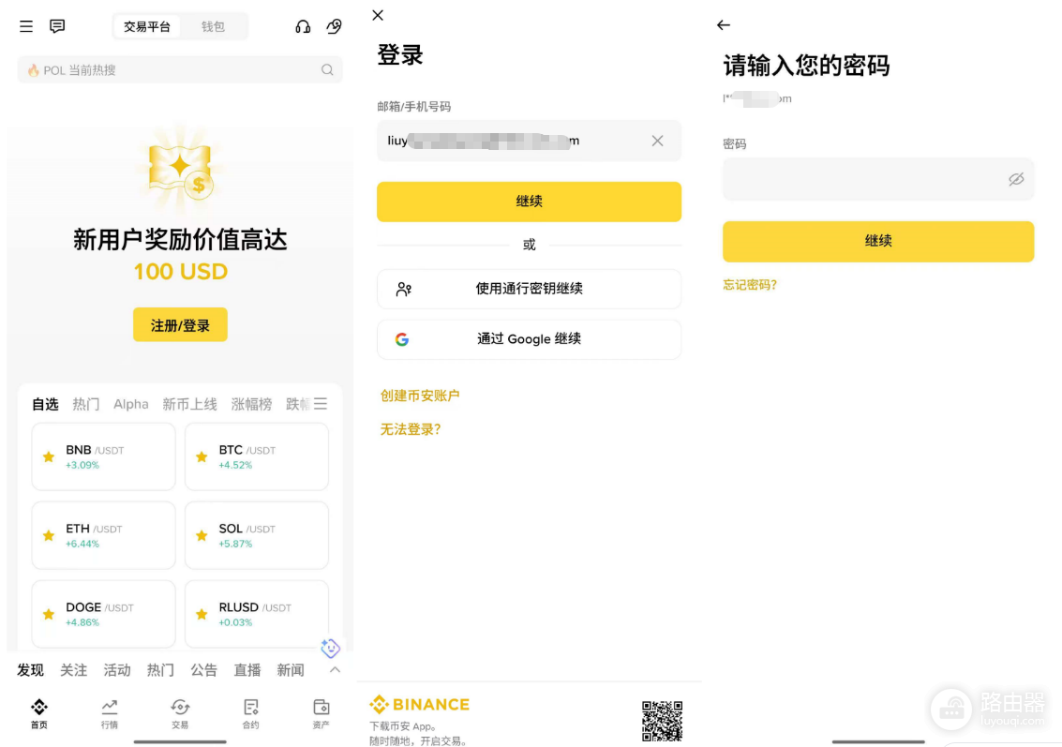This screenshot has height=747, width=1062.
Task: Select the 涨幅榜 tab
Action: point(251,404)
